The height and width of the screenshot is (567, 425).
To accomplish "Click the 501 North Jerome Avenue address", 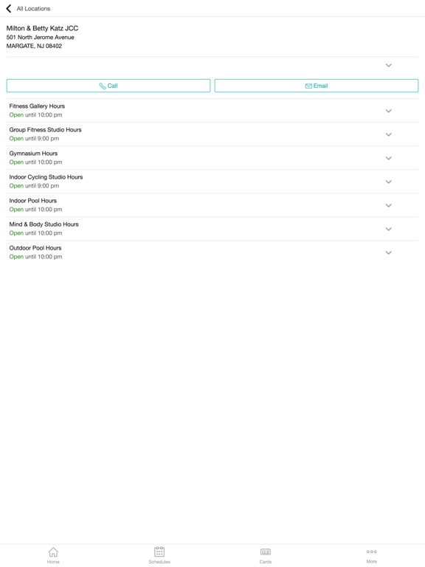I will pyautogui.click(x=40, y=37).
